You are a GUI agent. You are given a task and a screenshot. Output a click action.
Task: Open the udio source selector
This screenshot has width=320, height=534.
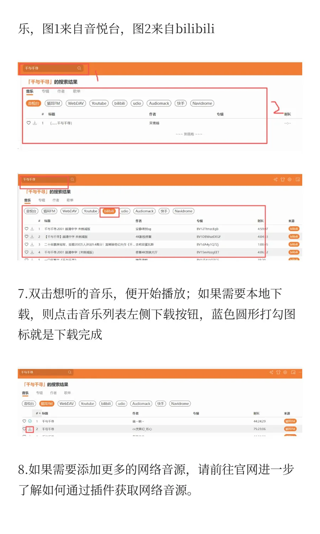tap(125, 211)
